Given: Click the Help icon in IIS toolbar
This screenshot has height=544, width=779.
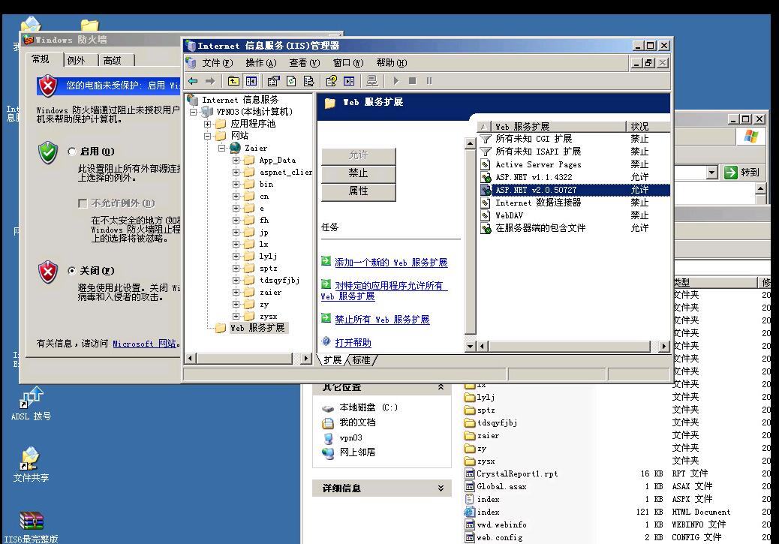Looking at the screenshot, I should 331,81.
